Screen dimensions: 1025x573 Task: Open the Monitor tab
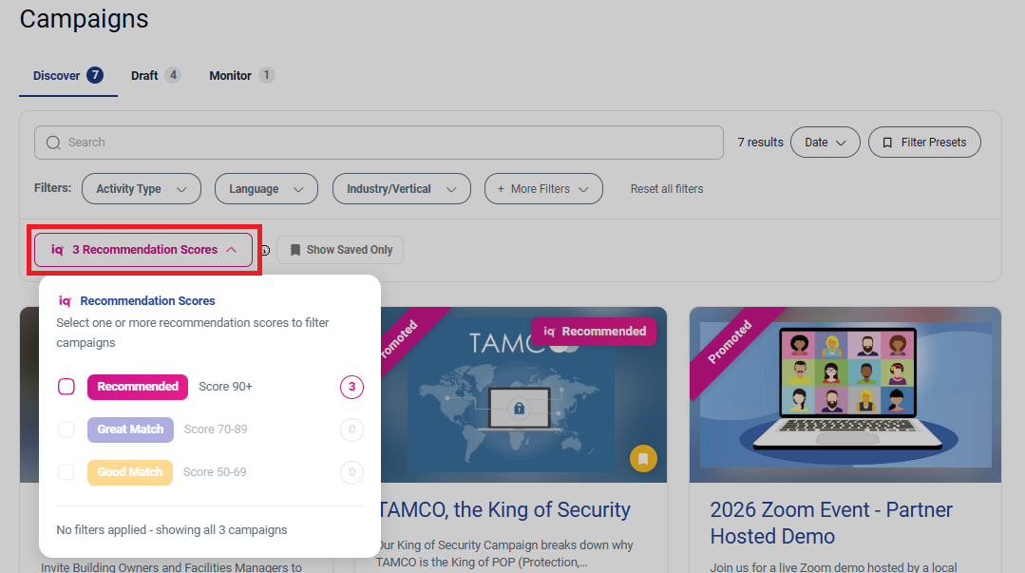[241, 76]
